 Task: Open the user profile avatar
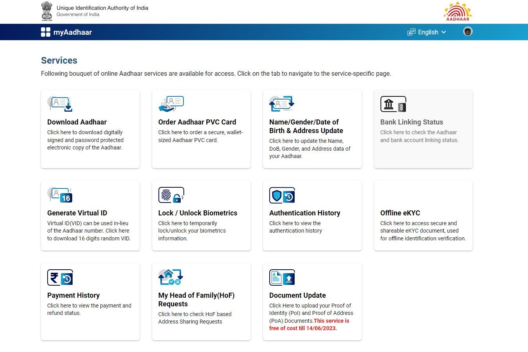click(x=468, y=32)
